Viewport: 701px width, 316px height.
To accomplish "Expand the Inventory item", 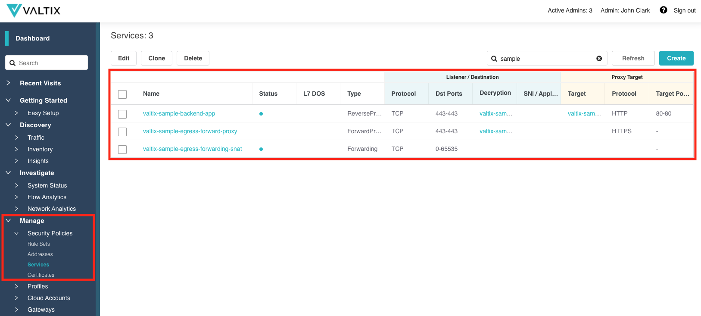I will [16, 149].
